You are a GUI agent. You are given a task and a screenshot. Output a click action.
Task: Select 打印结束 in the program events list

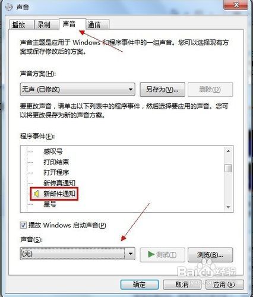pos(56,162)
